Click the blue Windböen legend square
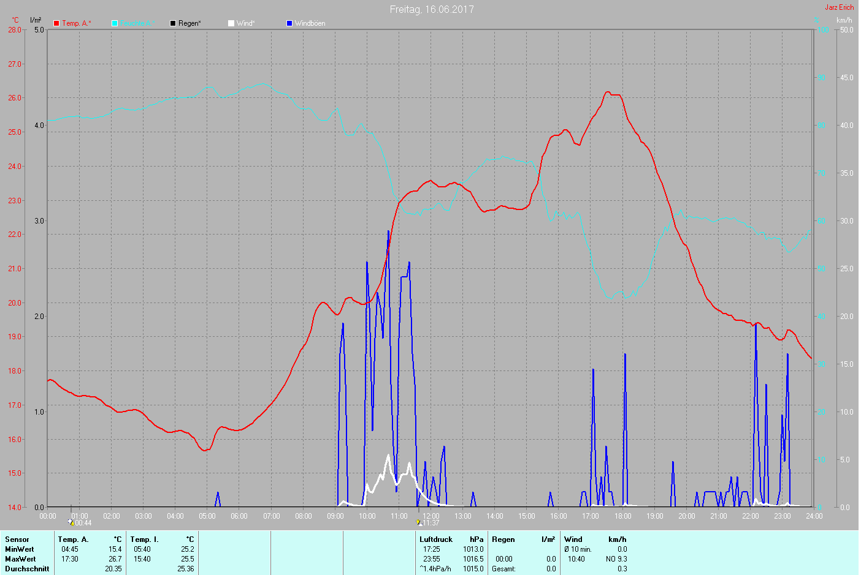The width and height of the screenshot is (861, 575). [289, 23]
